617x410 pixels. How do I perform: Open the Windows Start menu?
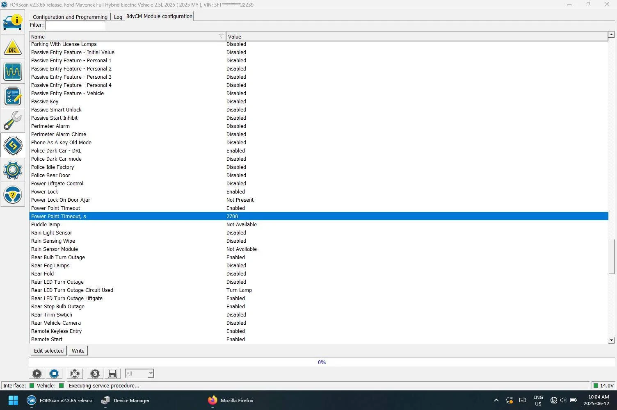[13, 400]
